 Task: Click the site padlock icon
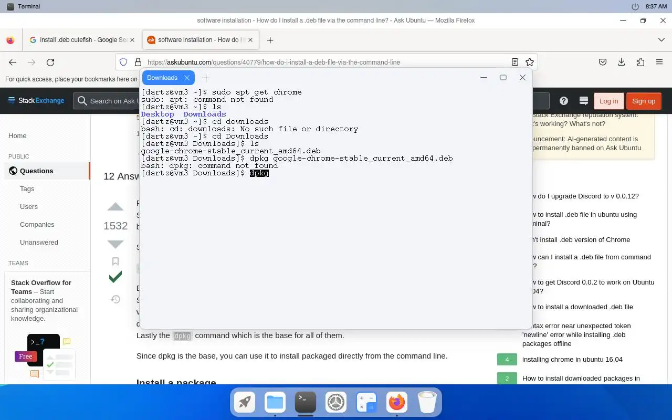138,62
